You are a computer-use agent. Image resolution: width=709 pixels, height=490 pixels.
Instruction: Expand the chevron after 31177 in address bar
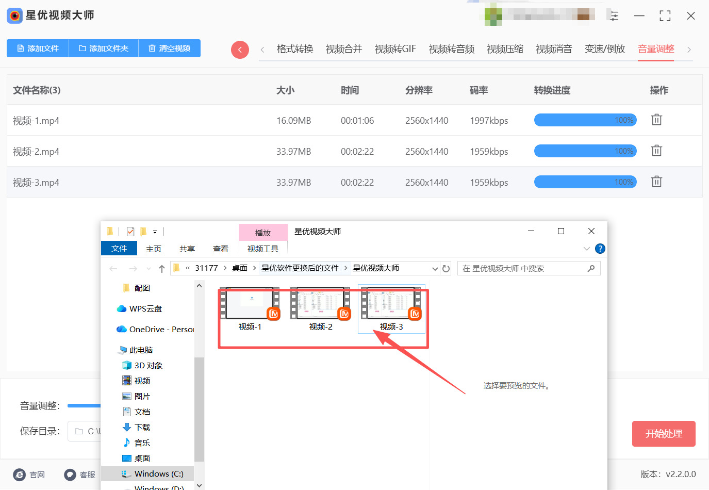tap(225, 268)
